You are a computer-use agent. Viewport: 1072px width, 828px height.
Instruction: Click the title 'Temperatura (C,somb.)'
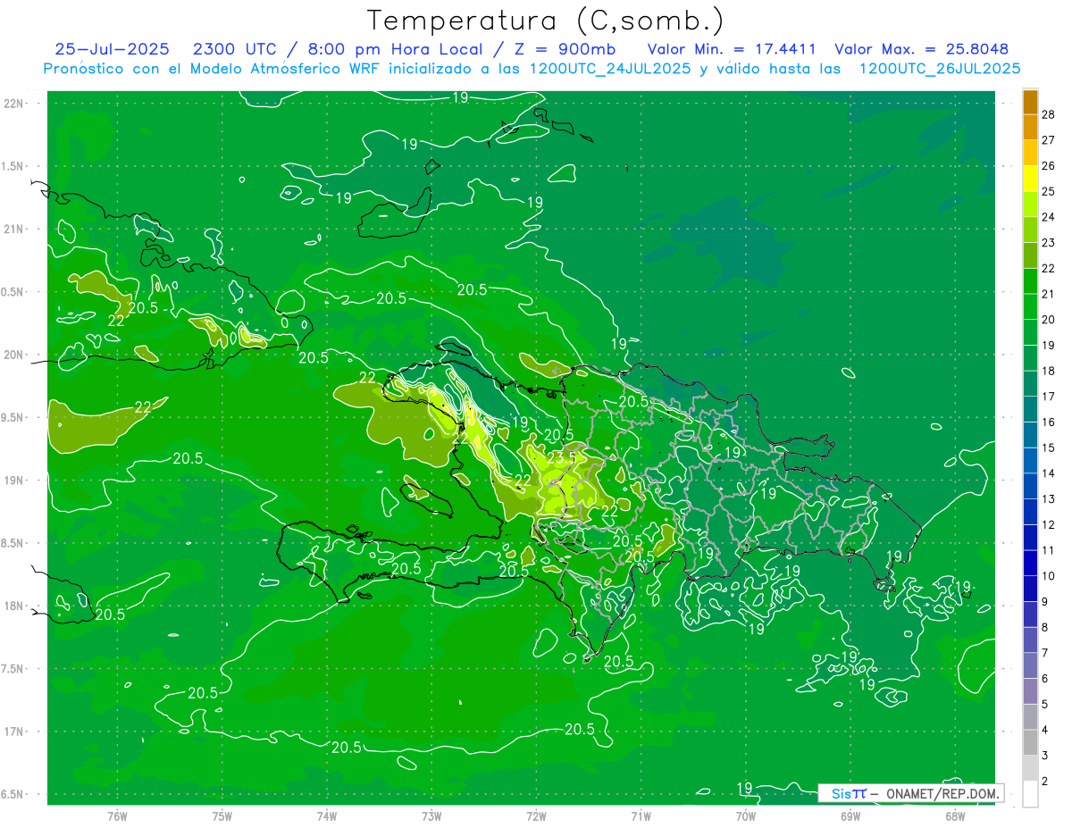pyautogui.click(x=545, y=21)
